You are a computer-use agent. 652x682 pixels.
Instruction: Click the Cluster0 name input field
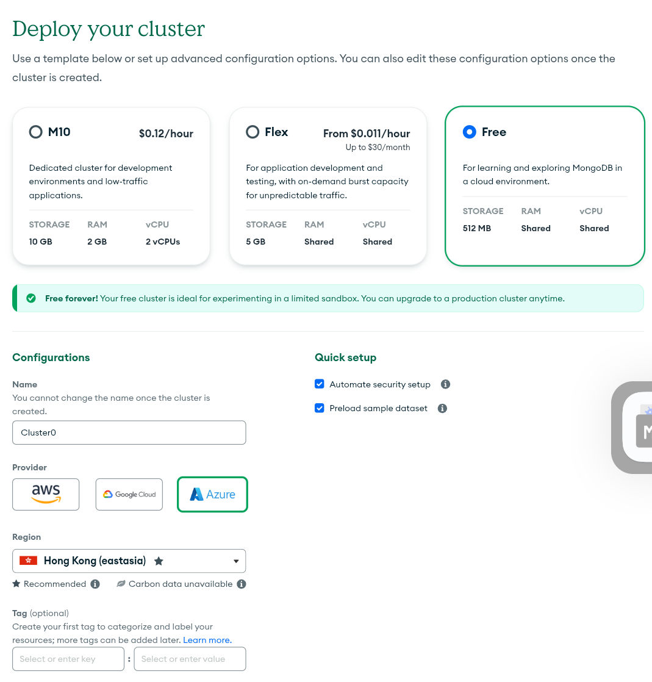129,433
